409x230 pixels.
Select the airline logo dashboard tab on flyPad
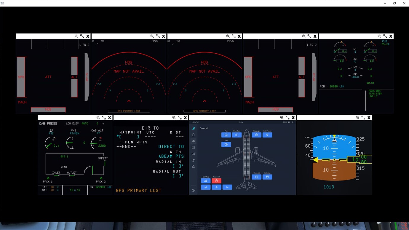coord(193,128)
